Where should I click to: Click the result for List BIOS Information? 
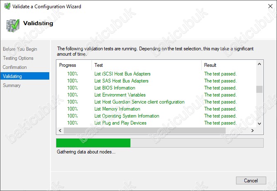(220, 88)
